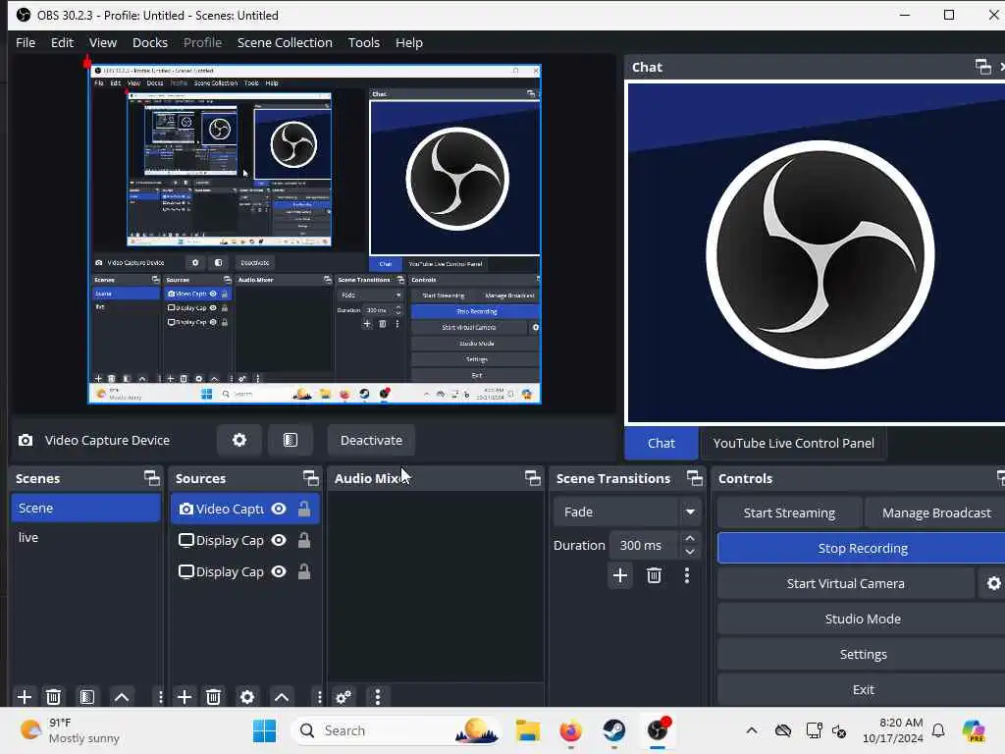Toggle lock on Video Capture source

pos(304,509)
